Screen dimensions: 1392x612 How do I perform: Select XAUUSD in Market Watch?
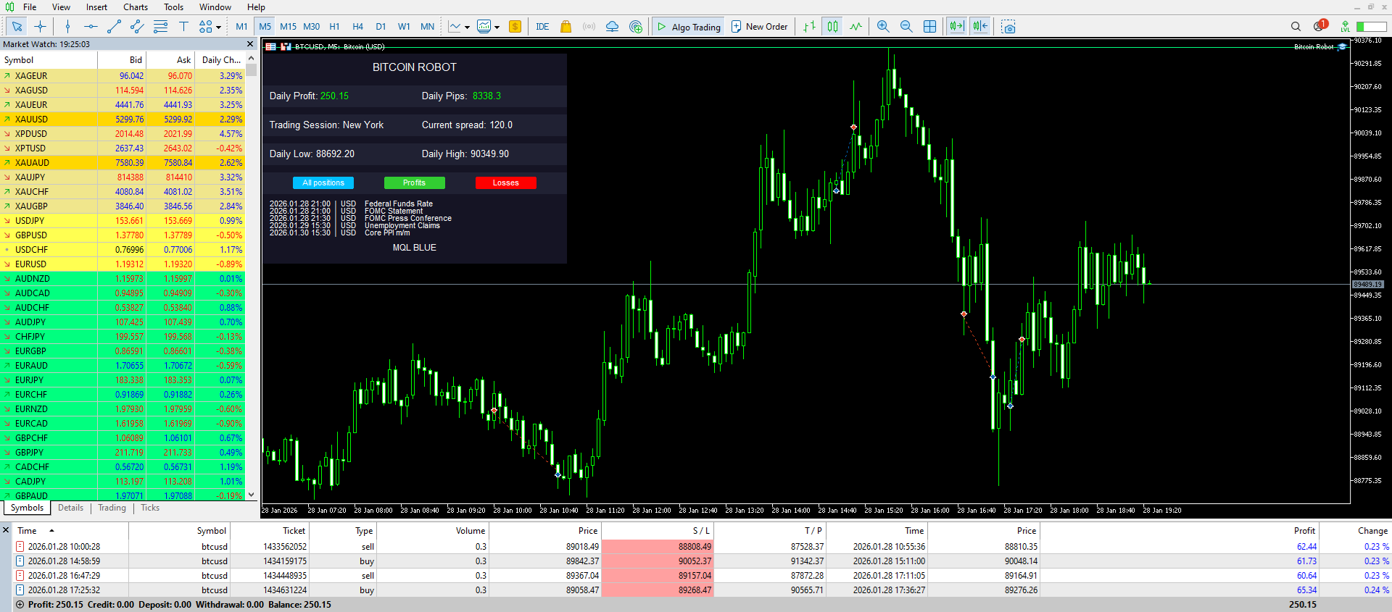coord(123,120)
